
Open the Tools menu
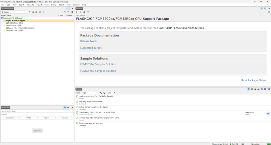click(69, 5)
